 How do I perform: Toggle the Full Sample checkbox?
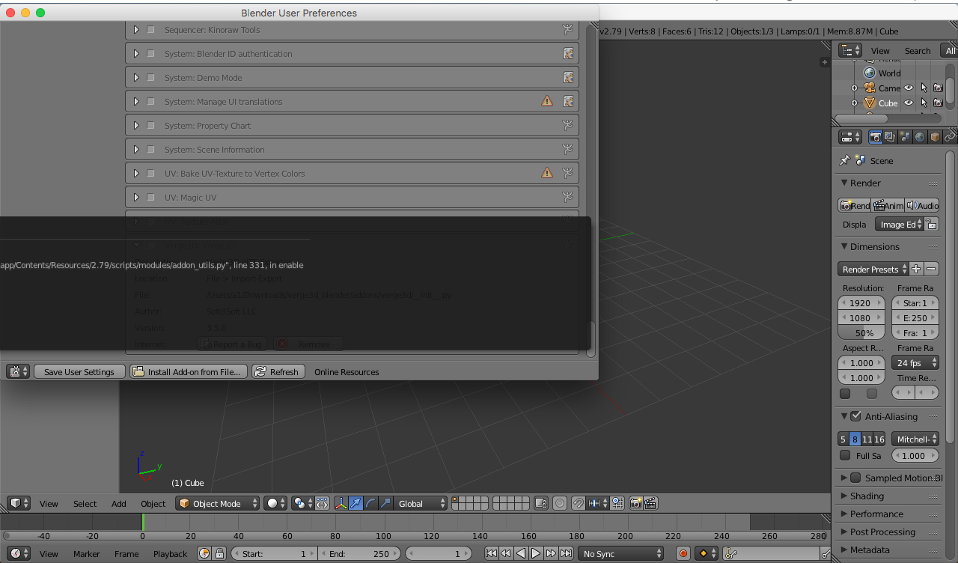pyautogui.click(x=845, y=455)
